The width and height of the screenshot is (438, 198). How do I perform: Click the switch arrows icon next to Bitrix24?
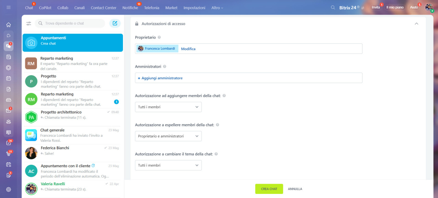pyautogui.click(x=363, y=8)
